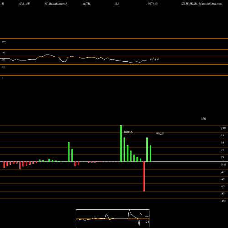This screenshot has width=228, height=228.
Task: Click the tallest green MR bar
Action: pos(121,144)
